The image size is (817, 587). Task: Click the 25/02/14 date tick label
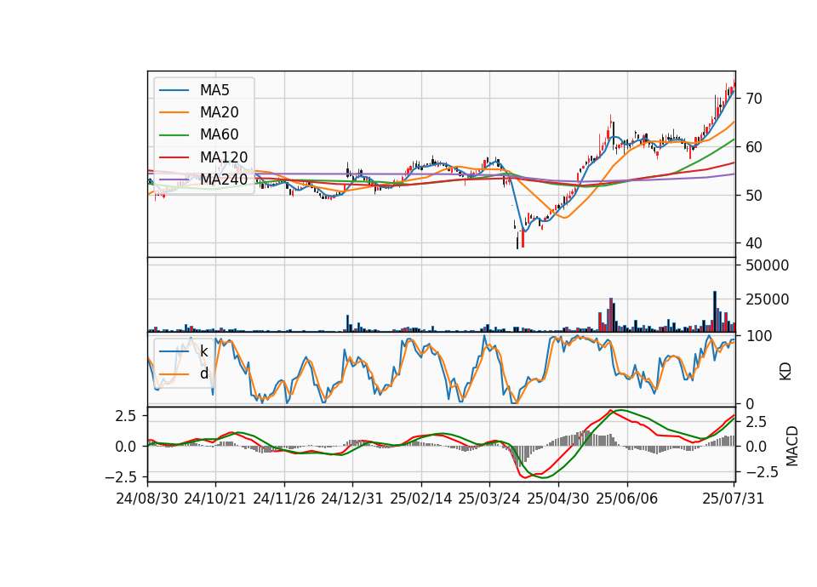[x=421, y=499]
